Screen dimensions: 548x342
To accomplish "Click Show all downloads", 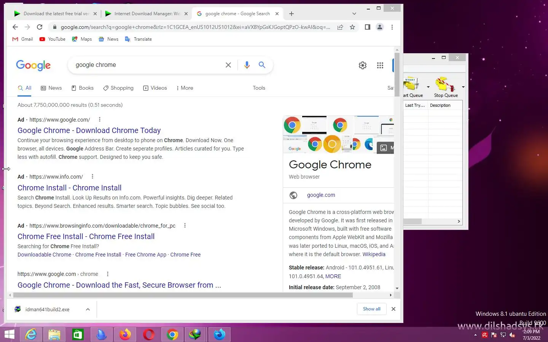I will pyautogui.click(x=371, y=309).
